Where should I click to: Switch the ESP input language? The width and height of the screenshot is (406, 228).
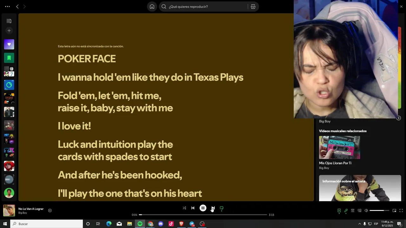pos(376,224)
